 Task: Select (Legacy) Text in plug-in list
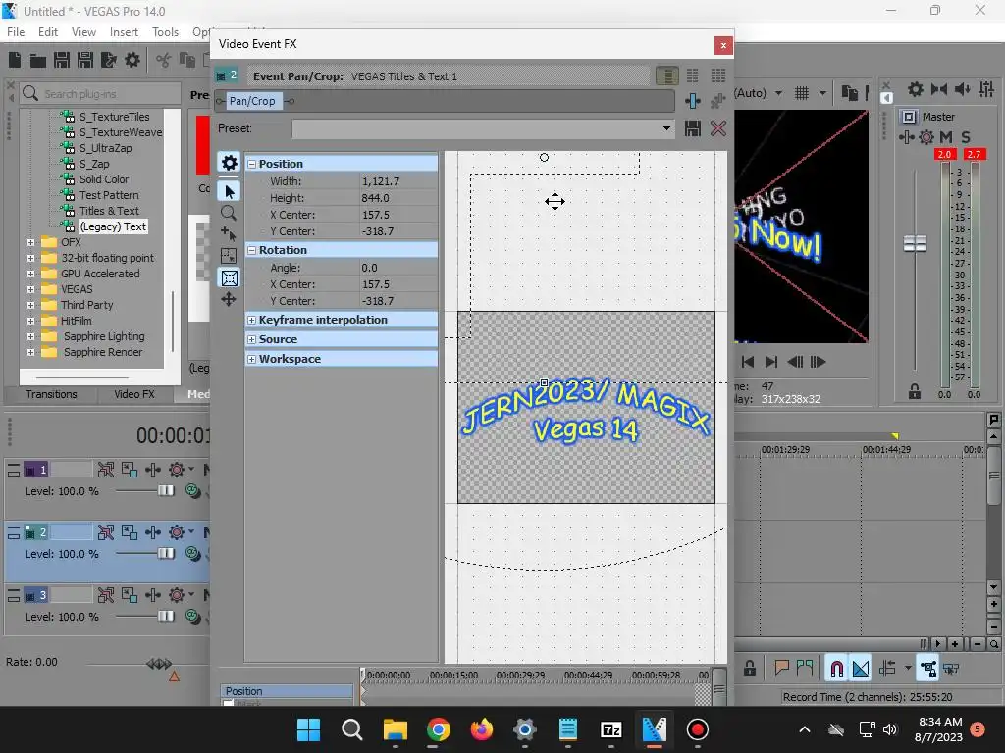tap(113, 226)
